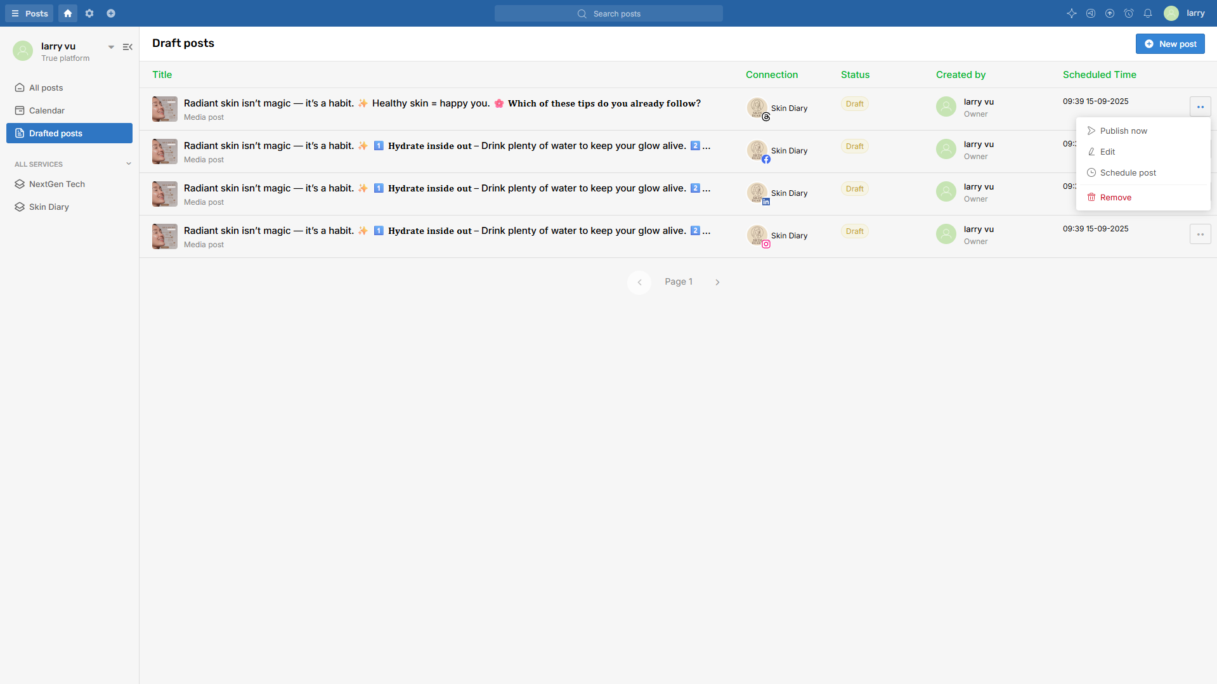1217x684 pixels.
Task: Select Remove in the context menu
Action: (1116, 198)
